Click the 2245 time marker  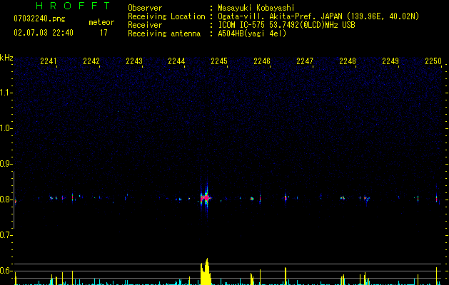[219, 61]
